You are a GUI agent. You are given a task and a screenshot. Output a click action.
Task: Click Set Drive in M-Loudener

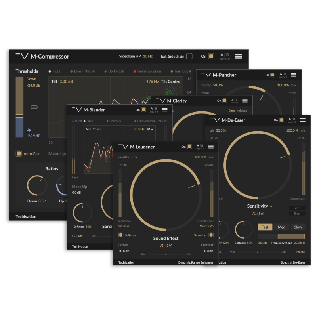click(x=124, y=226)
